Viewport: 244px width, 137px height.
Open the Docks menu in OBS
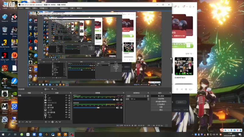tap(44, 8)
